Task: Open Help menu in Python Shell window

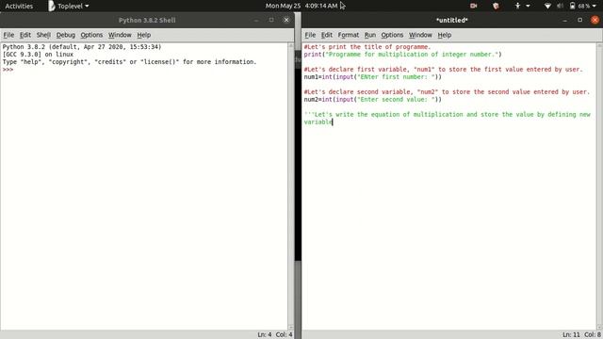Action: click(144, 35)
